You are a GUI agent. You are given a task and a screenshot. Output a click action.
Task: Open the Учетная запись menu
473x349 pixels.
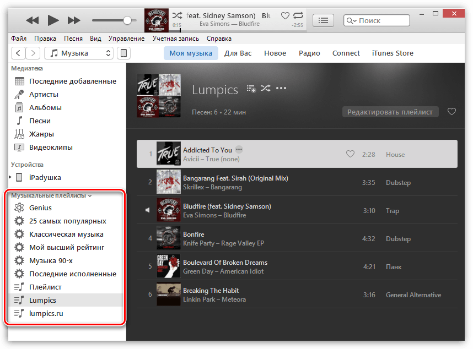175,39
